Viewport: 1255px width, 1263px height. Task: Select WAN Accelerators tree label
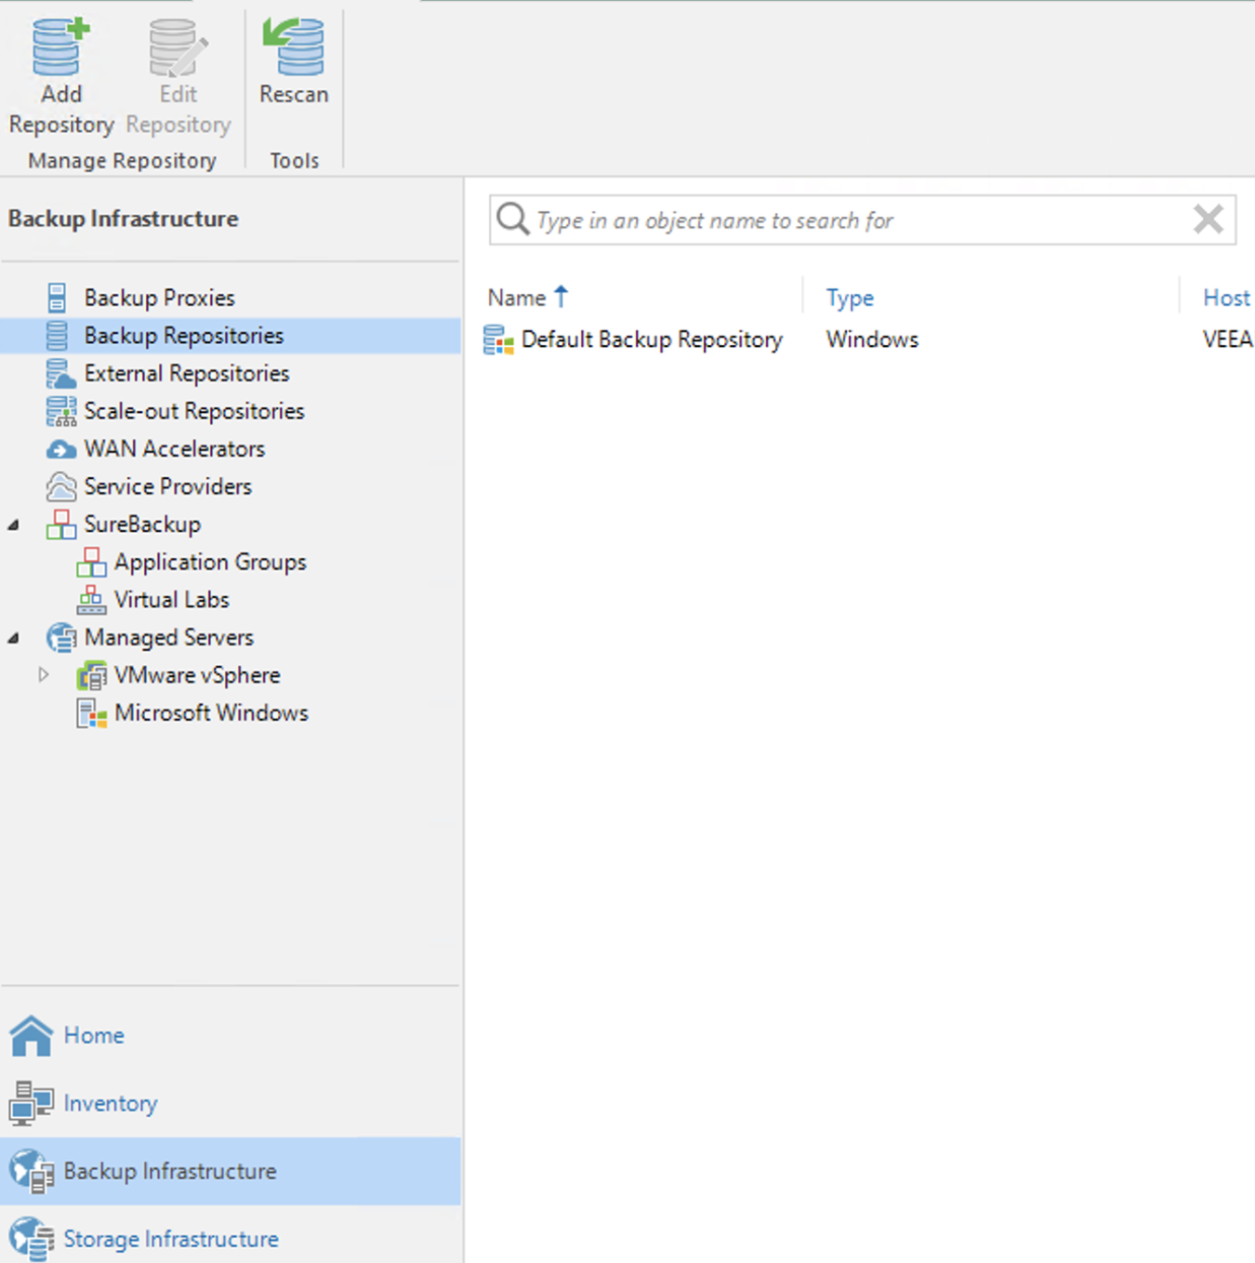(x=175, y=448)
